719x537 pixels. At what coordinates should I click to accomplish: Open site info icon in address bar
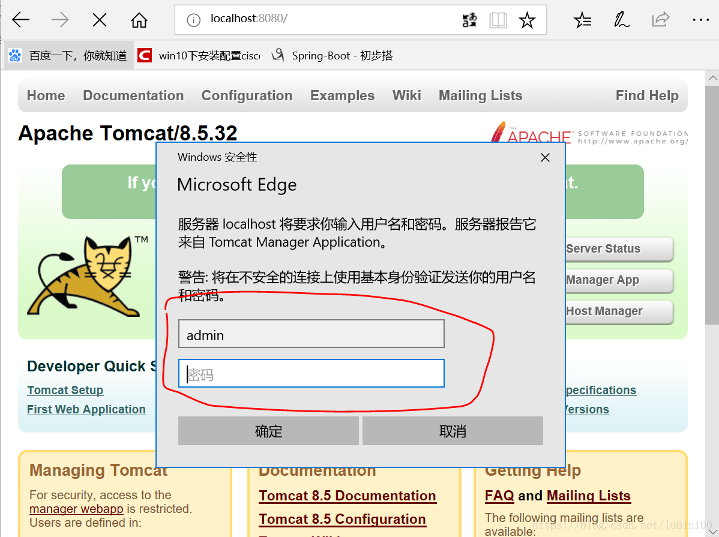point(193,20)
